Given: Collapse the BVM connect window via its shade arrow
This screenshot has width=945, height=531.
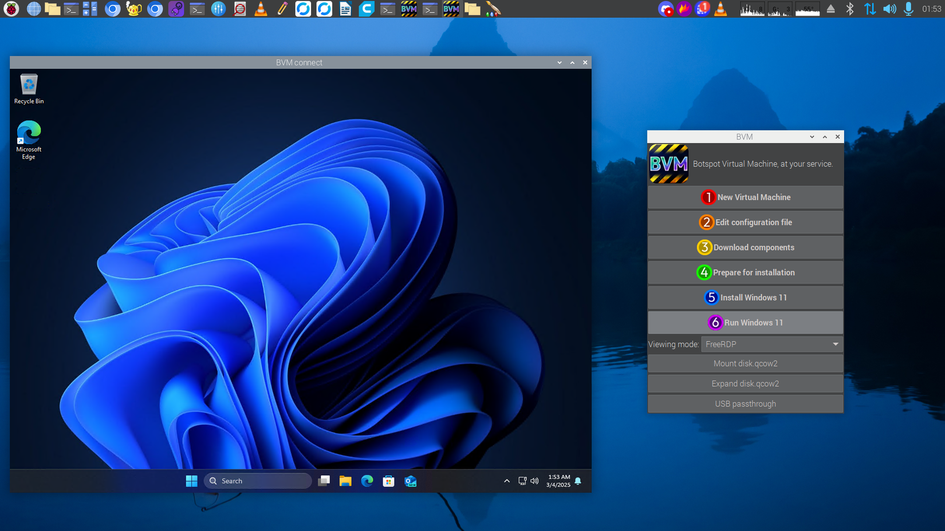Looking at the screenshot, I should (572, 62).
